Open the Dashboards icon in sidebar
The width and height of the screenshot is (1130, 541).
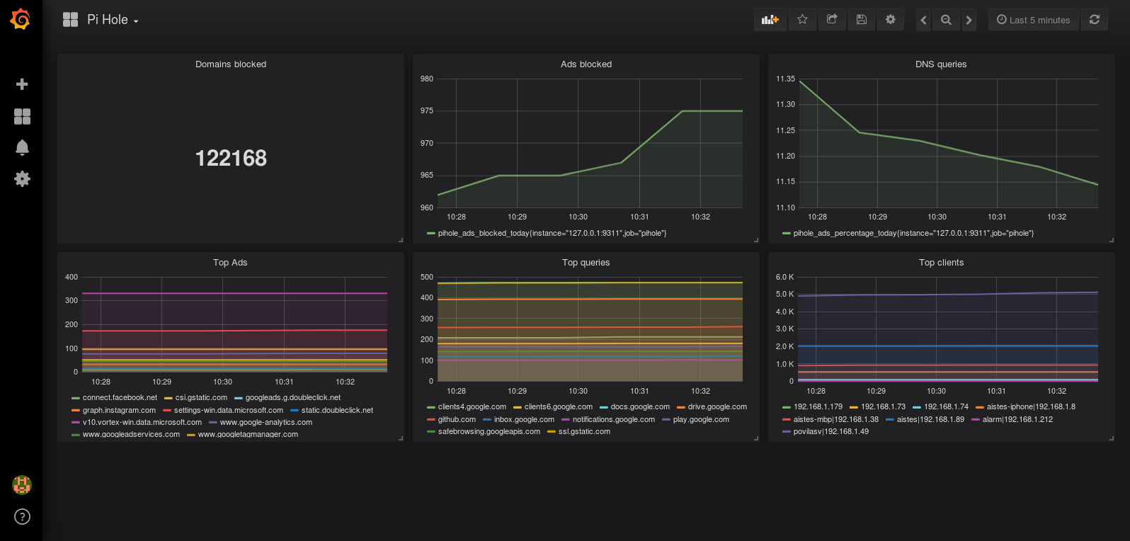(22, 116)
